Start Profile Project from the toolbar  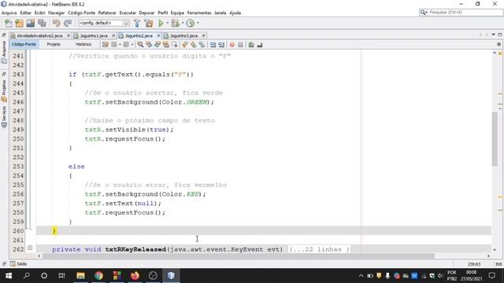click(x=191, y=23)
